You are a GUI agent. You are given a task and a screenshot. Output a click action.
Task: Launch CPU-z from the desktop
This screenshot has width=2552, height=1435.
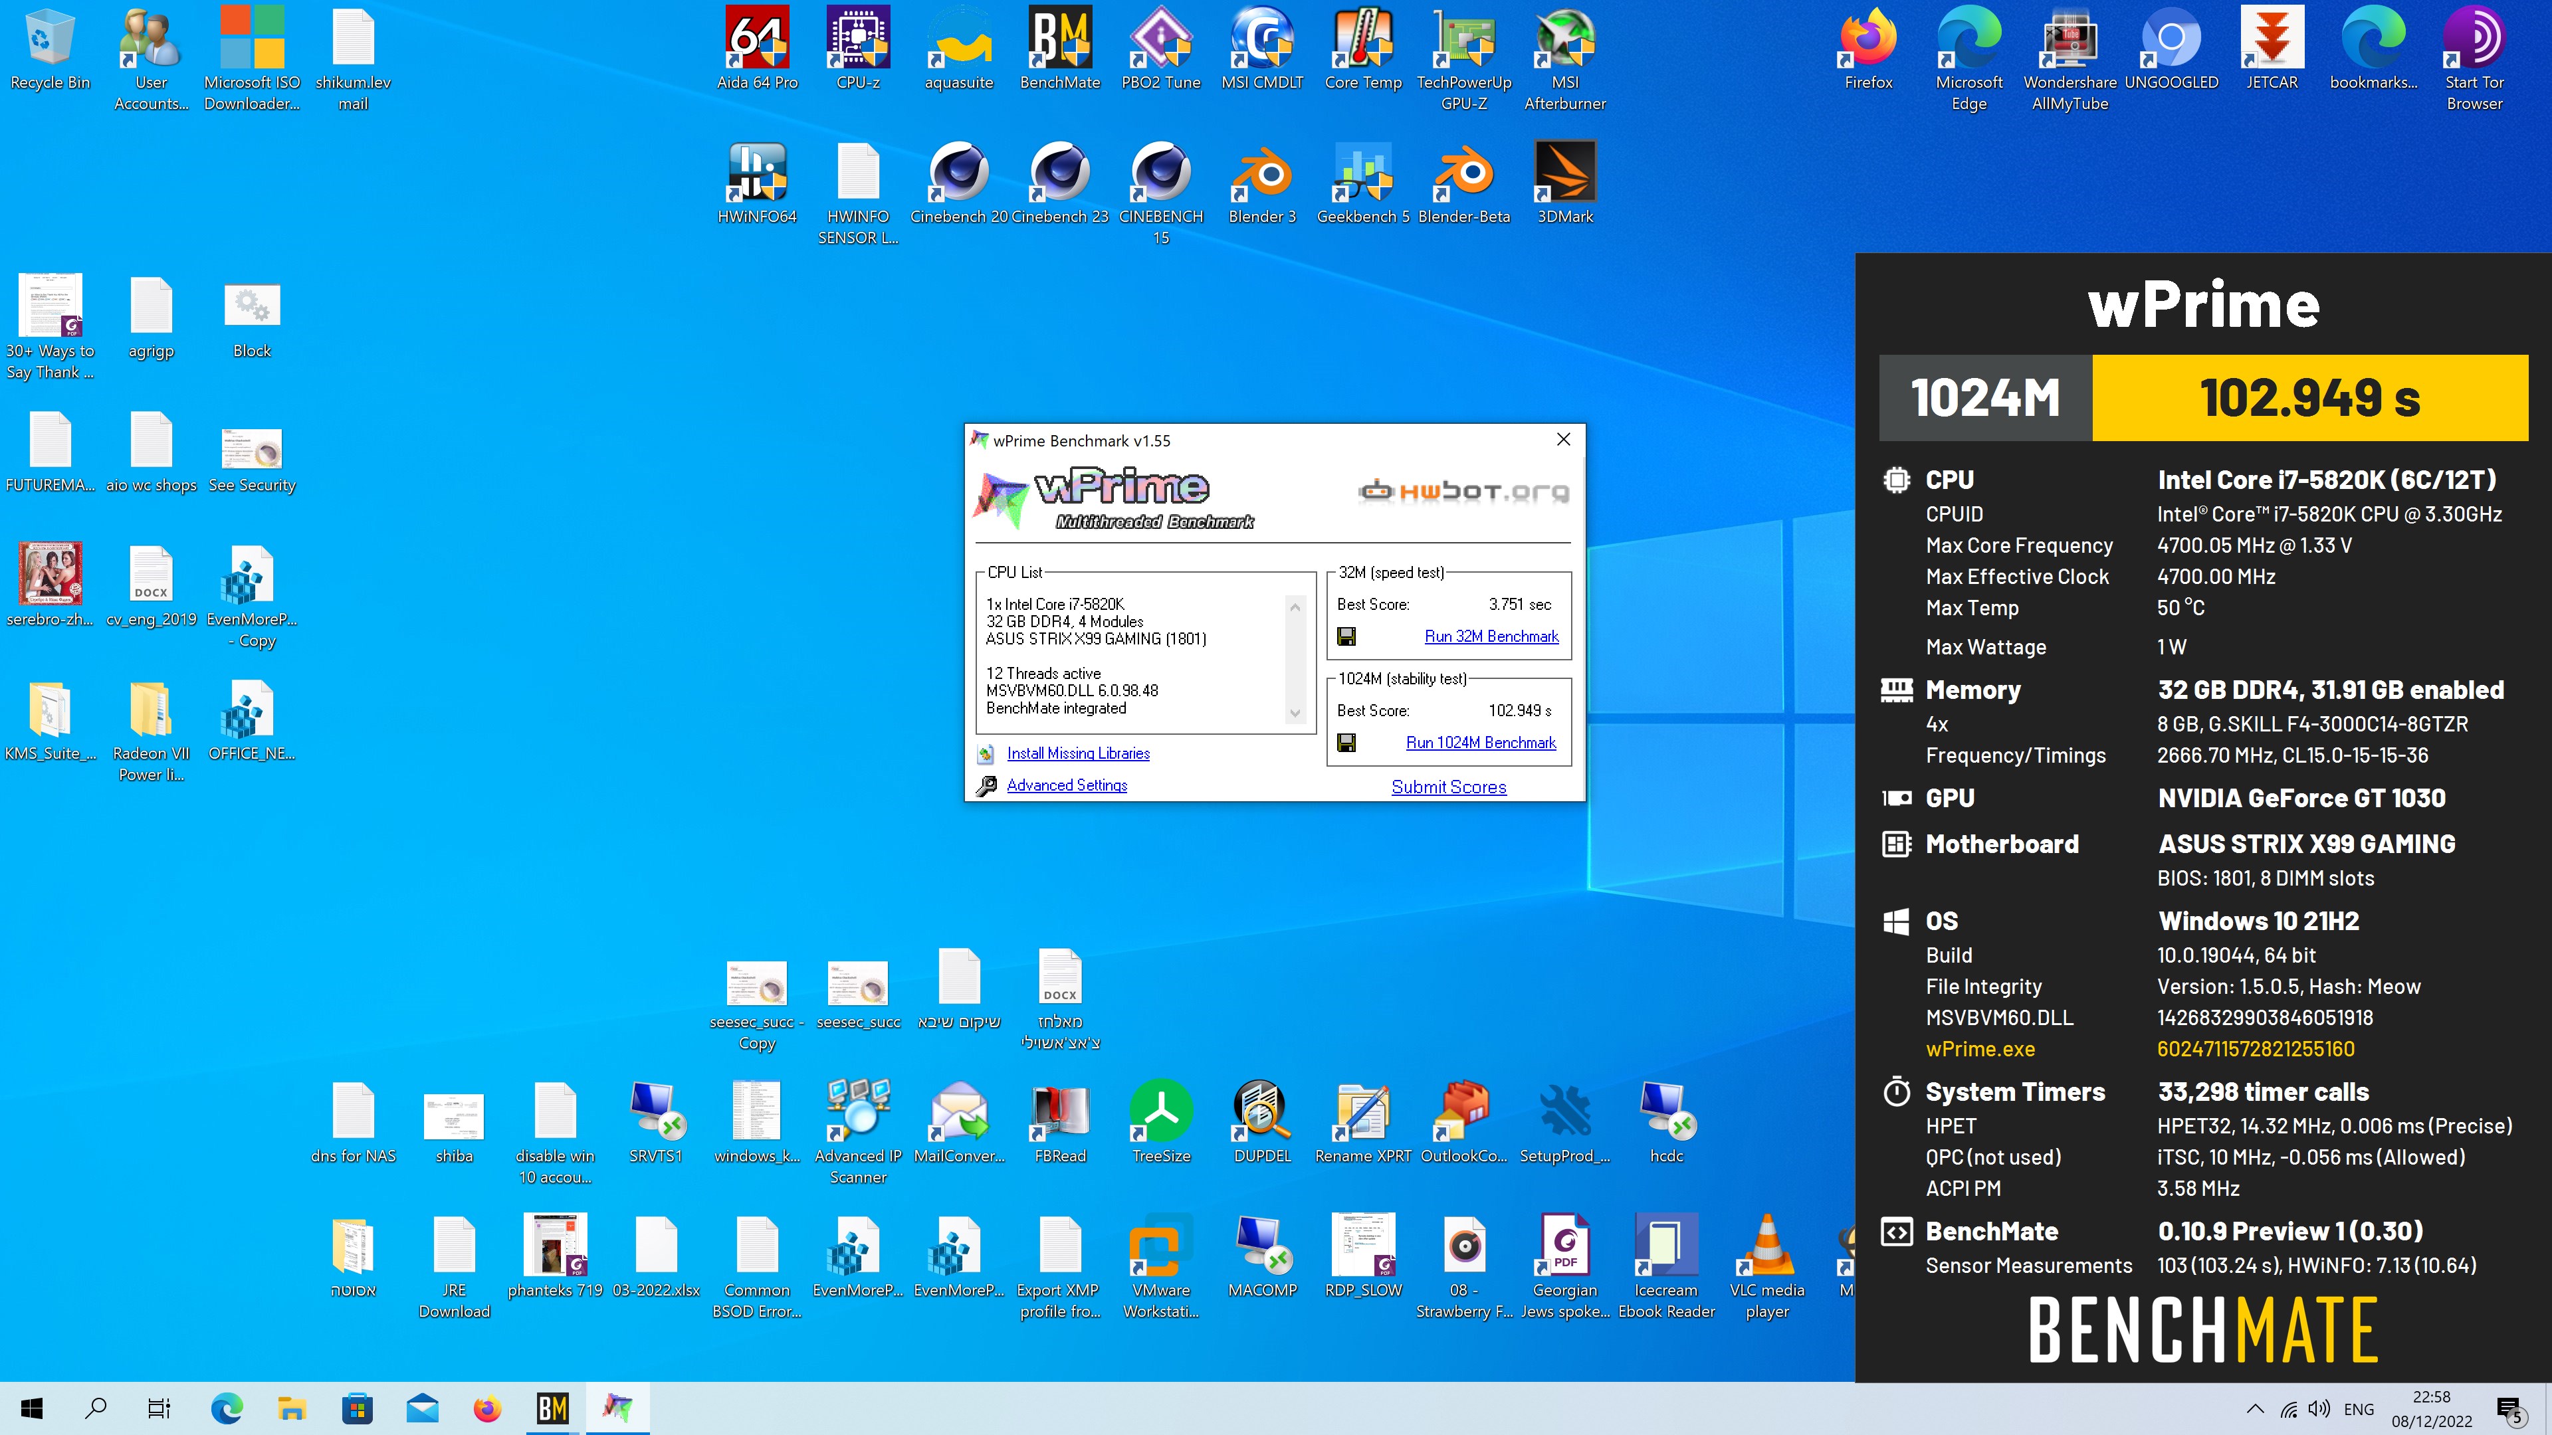(858, 48)
